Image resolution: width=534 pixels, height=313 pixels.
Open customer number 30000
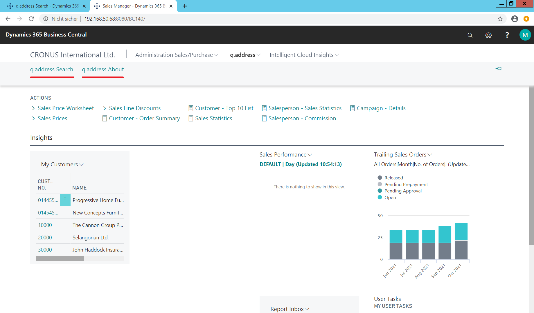pyautogui.click(x=45, y=250)
